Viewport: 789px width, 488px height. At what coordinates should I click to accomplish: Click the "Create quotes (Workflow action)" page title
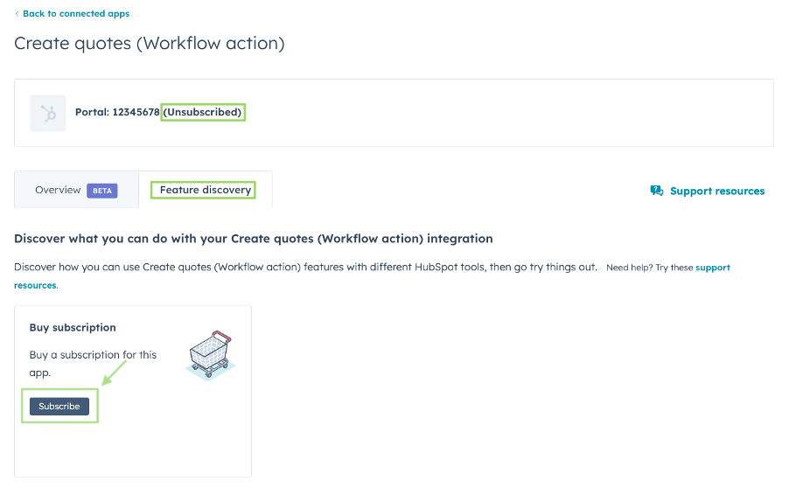pos(150,43)
